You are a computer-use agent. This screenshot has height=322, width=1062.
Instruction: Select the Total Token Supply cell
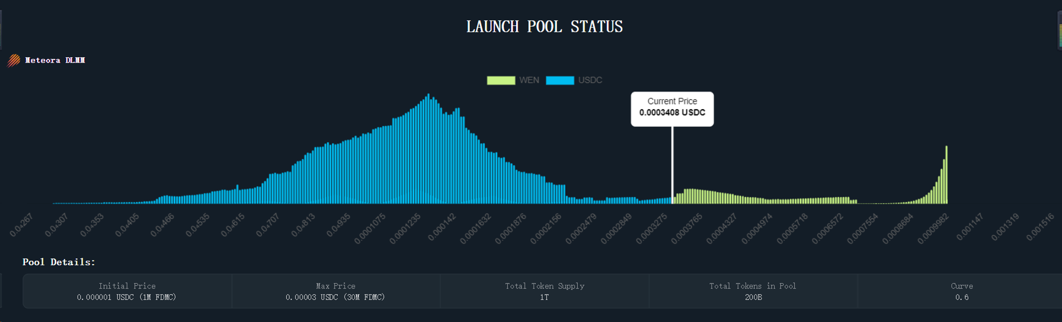544,291
